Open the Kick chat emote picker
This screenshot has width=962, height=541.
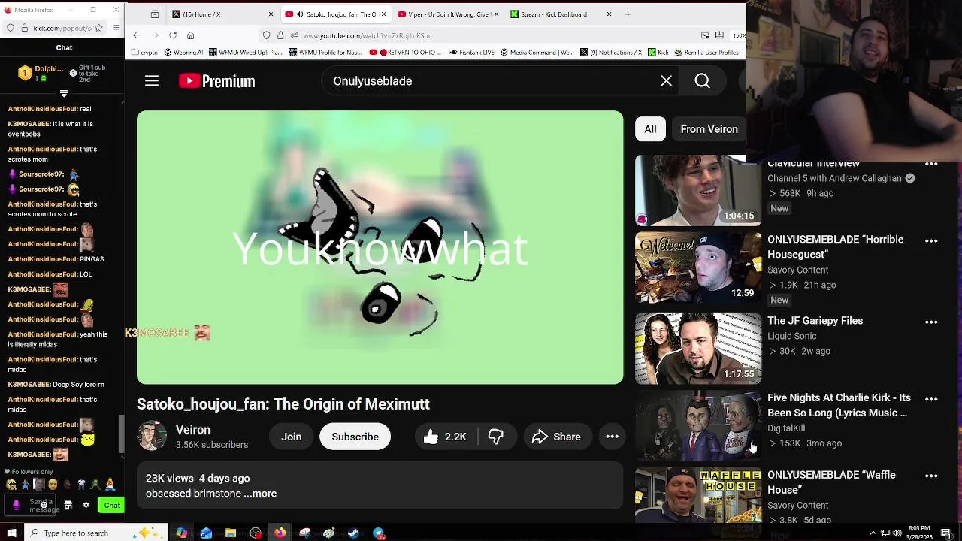pyautogui.click(x=44, y=505)
